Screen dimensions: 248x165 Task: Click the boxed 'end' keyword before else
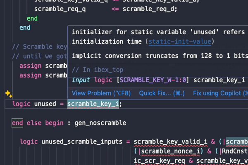coord(17,123)
